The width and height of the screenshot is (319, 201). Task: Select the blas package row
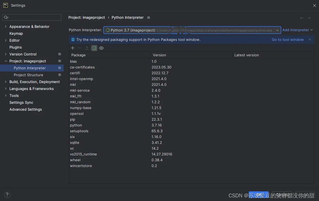pyautogui.click(x=191, y=61)
